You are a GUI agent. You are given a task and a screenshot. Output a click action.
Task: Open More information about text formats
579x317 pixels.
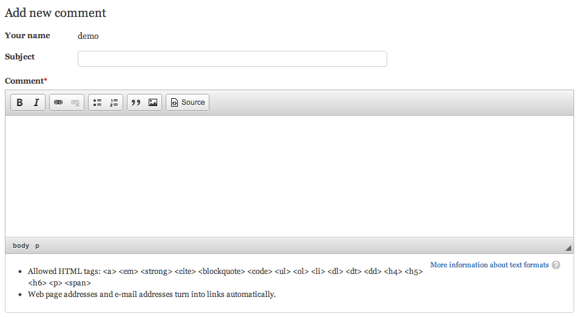click(489, 265)
